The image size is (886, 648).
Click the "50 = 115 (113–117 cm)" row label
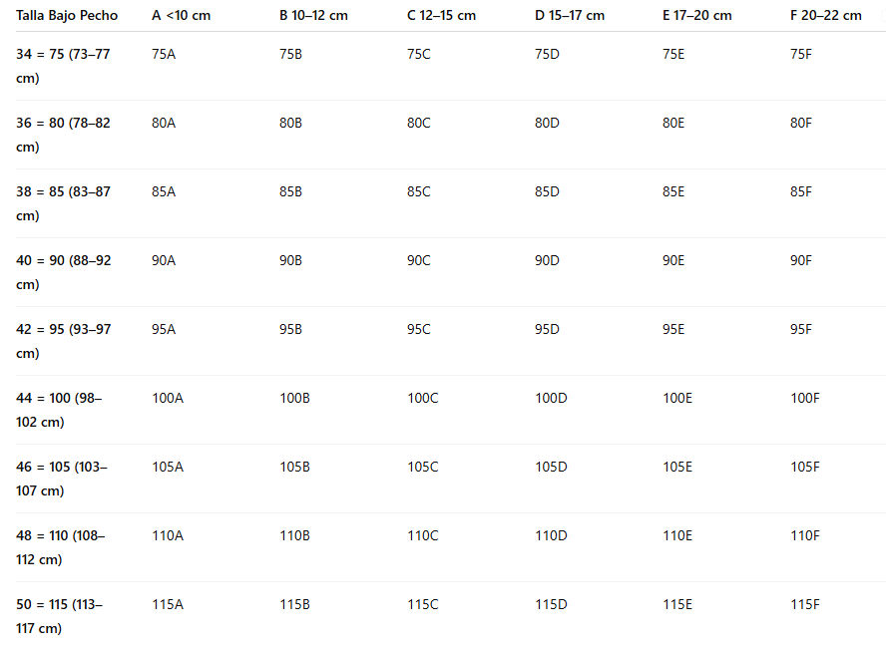click(59, 616)
